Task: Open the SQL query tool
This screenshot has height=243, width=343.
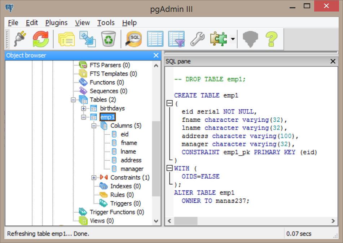Action: click(x=134, y=39)
